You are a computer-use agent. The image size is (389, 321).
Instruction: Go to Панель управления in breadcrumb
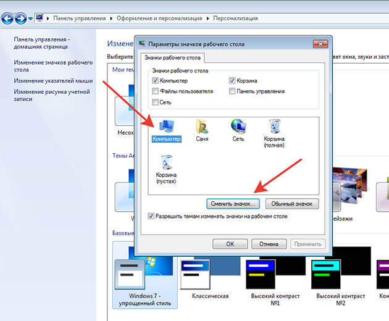pos(80,19)
